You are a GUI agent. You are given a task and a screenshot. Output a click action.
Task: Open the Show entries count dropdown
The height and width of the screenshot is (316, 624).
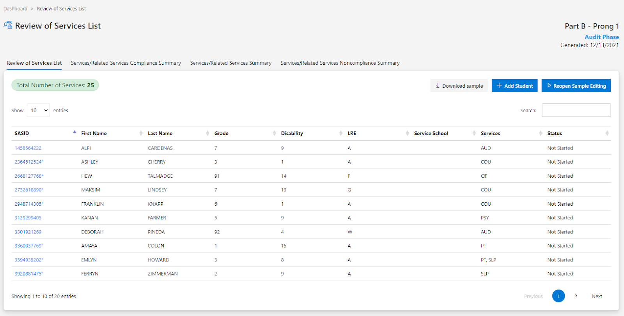click(38, 110)
